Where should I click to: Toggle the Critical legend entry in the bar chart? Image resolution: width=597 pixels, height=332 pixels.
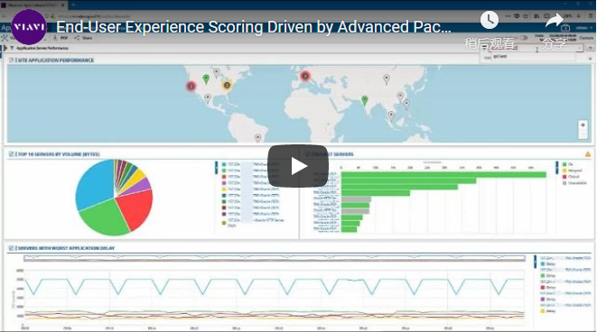tap(571, 177)
